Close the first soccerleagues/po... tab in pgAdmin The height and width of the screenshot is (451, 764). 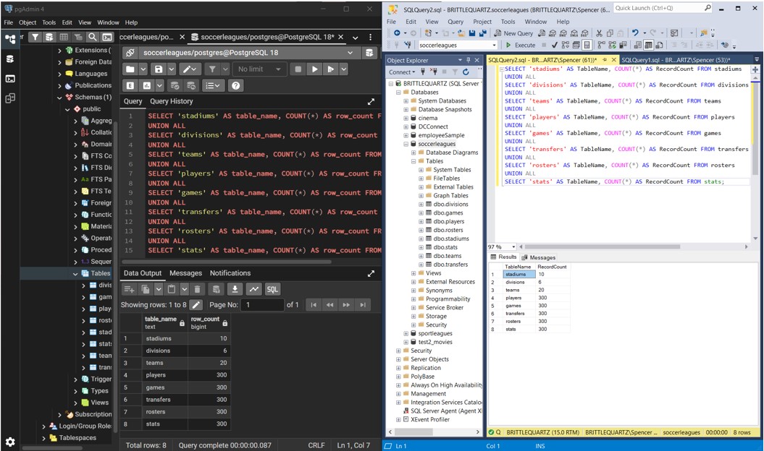(x=182, y=37)
